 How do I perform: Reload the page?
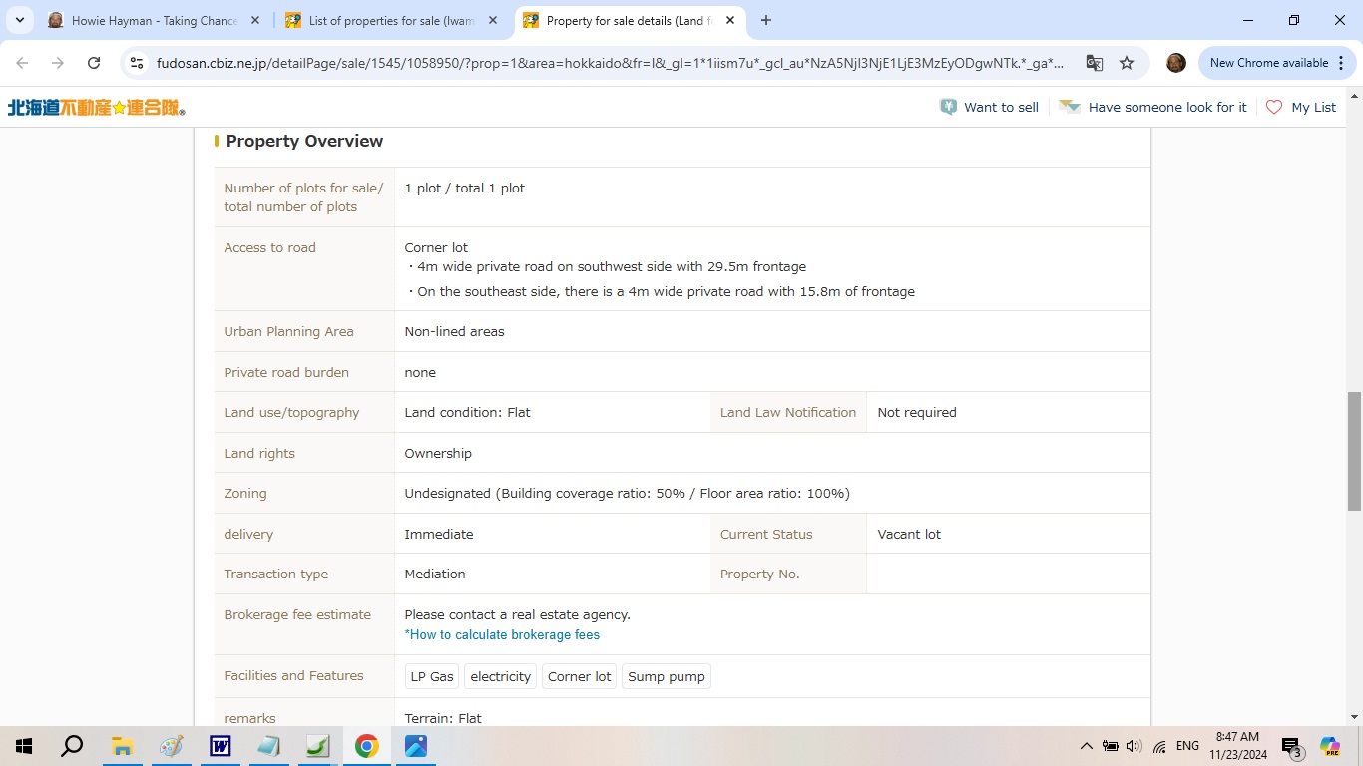pos(94,63)
